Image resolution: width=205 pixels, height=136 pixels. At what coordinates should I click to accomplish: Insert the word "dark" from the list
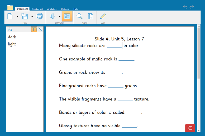[x=12, y=37]
